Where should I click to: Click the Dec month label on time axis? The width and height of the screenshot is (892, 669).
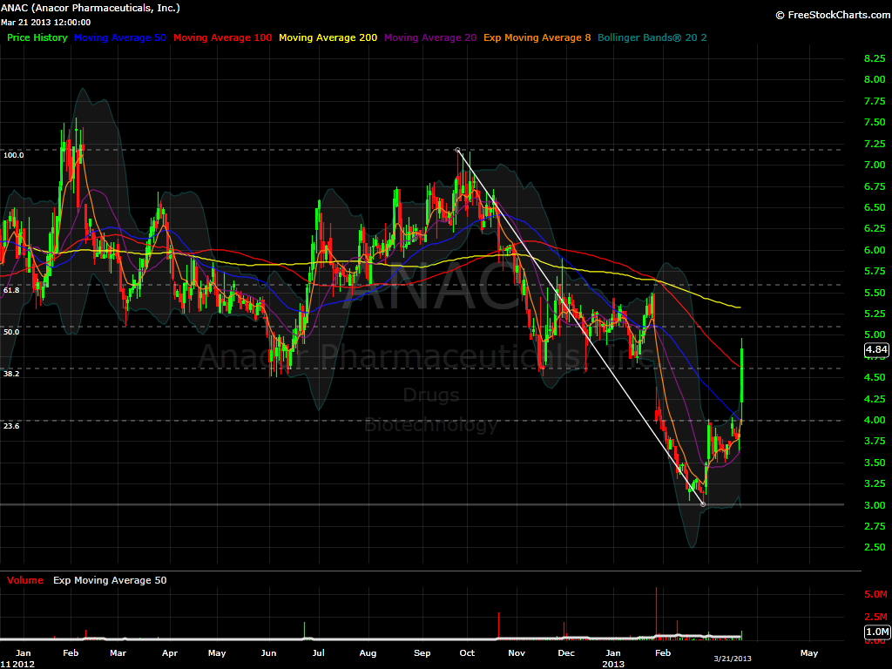[x=566, y=653]
